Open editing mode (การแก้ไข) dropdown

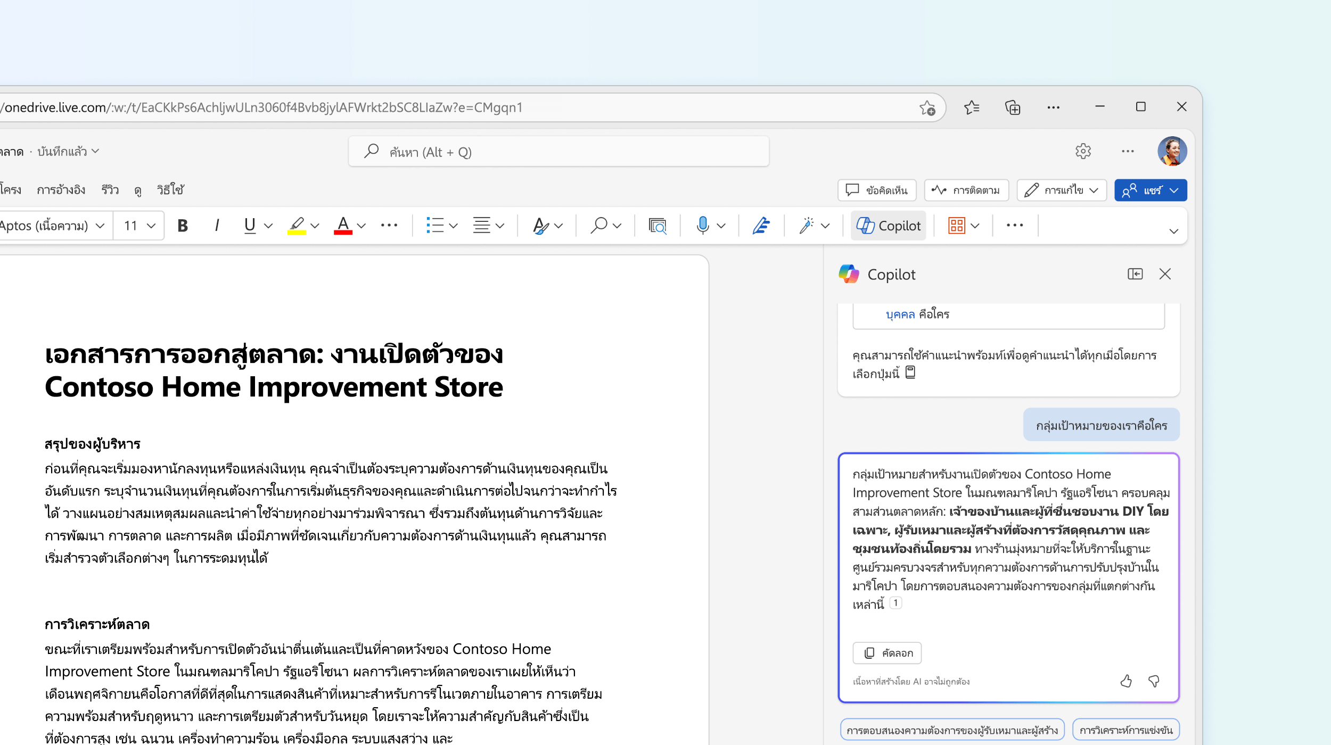(x=1062, y=190)
